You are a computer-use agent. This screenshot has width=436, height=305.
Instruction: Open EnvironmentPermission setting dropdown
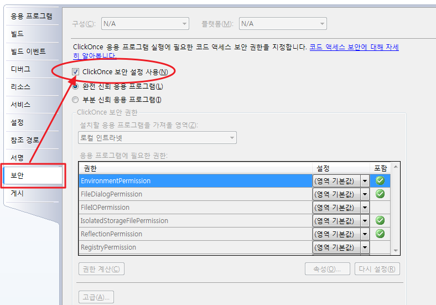[x=365, y=181]
